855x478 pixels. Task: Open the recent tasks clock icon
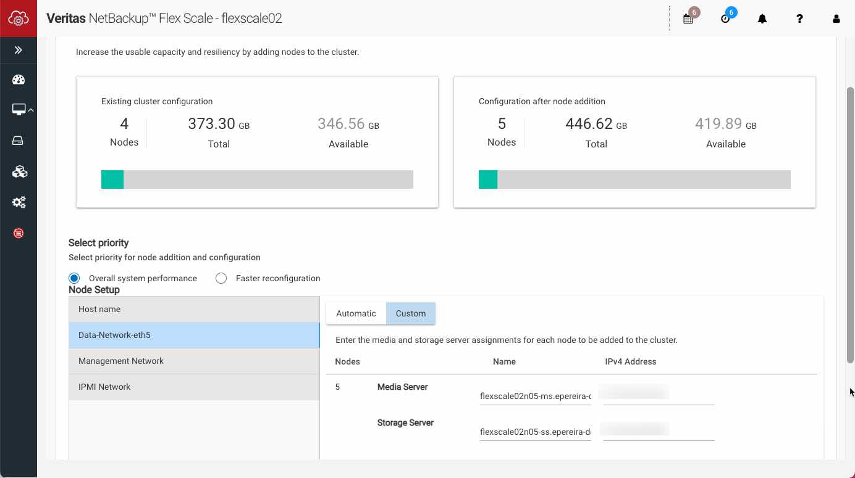coord(725,19)
